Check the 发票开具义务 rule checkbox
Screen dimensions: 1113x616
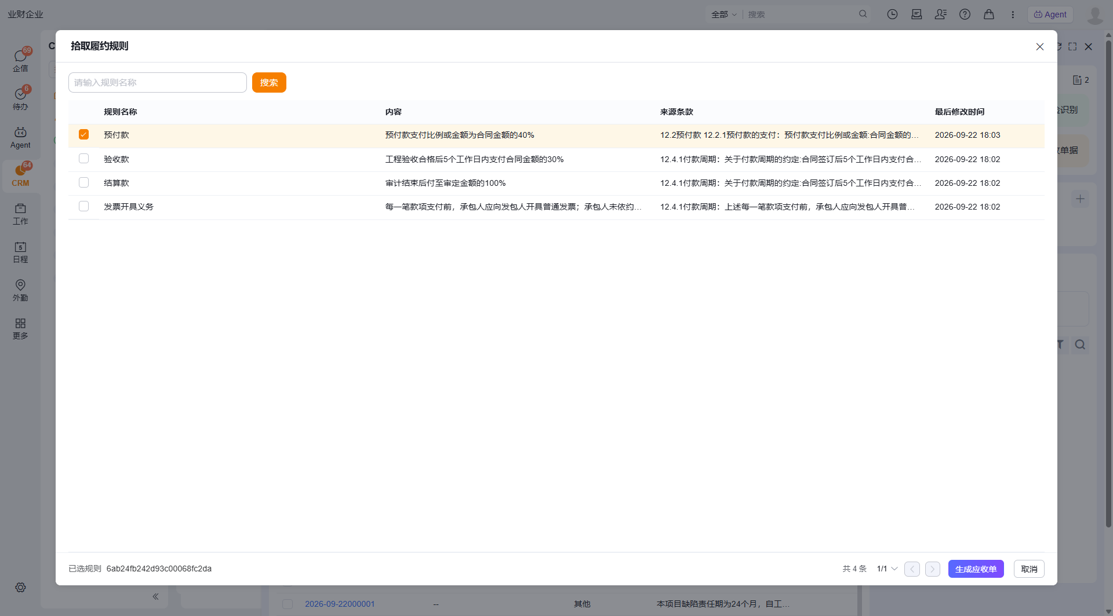tap(83, 206)
